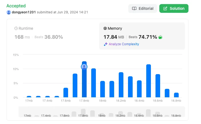
Task: Click the Memory chip icon
Action: [105, 28]
